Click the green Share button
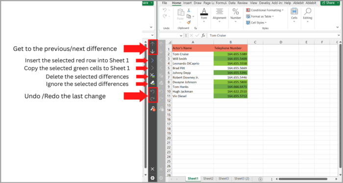This screenshot has height=183, width=343. click(330, 3)
